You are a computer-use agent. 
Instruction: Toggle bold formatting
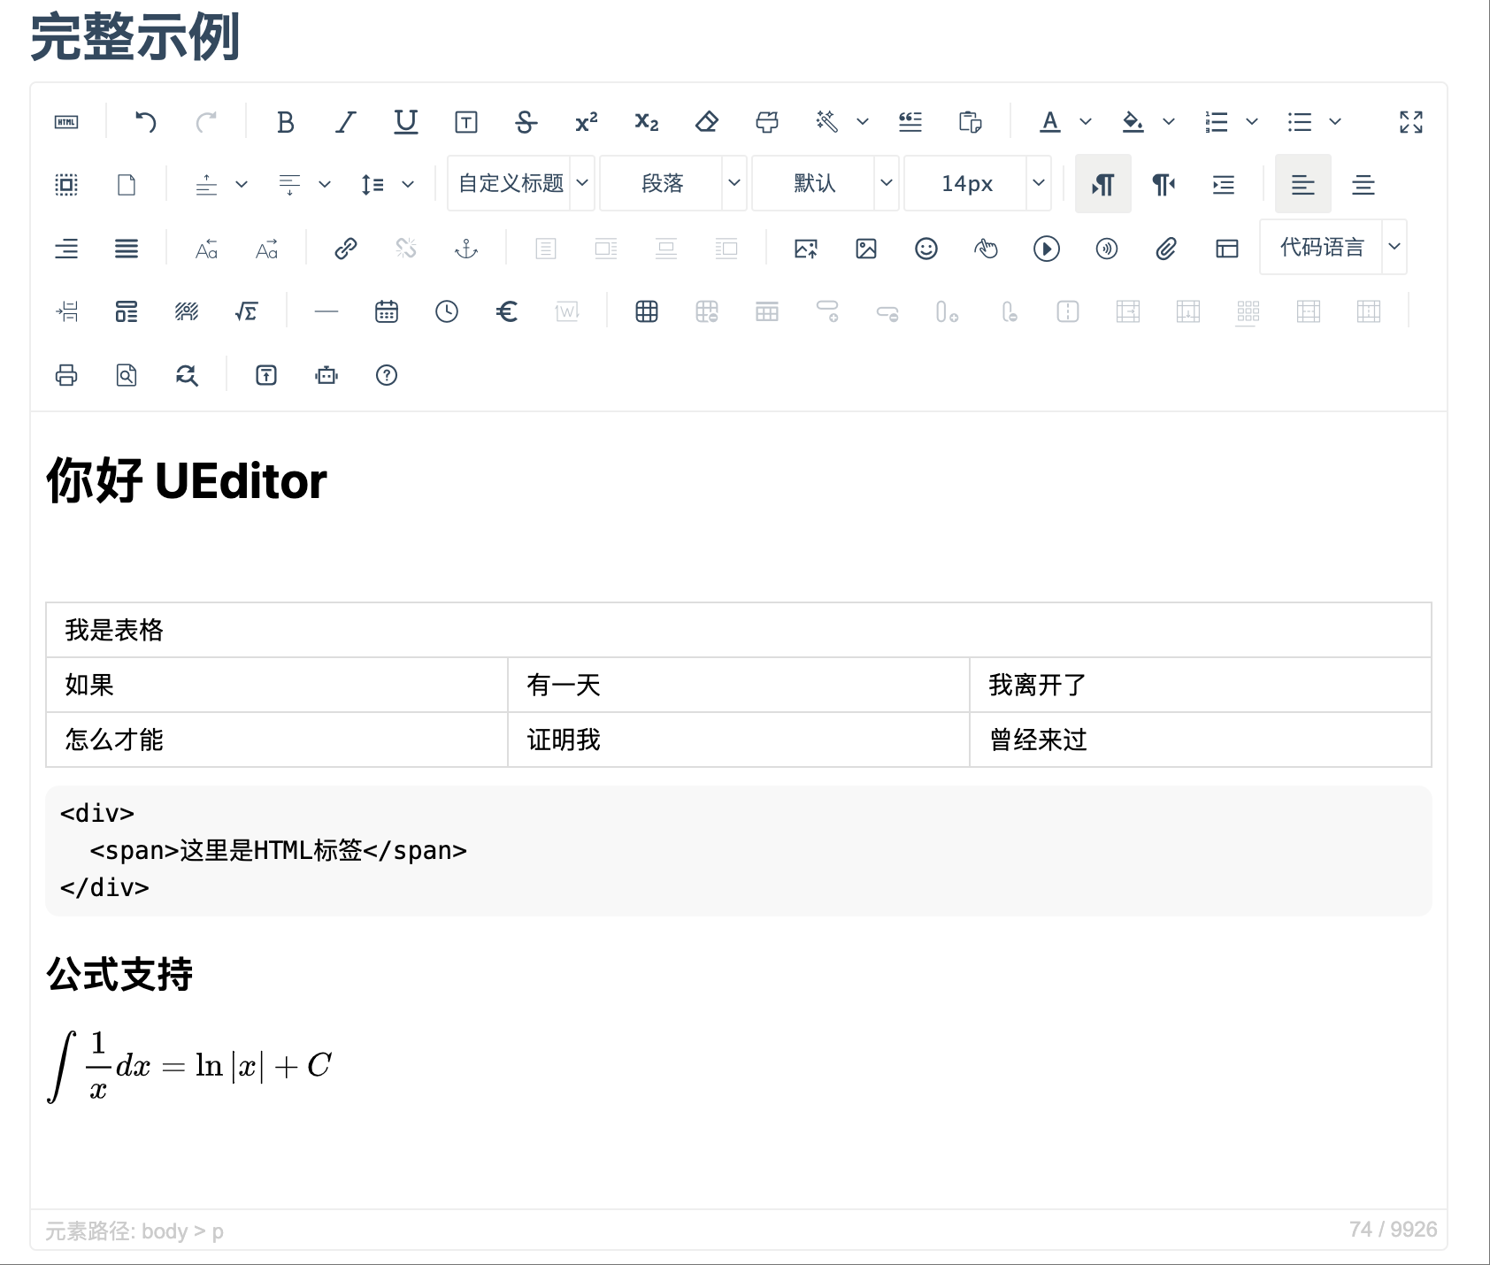[285, 121]
